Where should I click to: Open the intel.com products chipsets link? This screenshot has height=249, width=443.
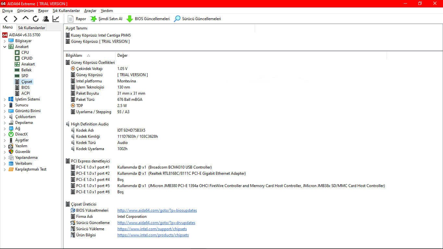point(153,235)
